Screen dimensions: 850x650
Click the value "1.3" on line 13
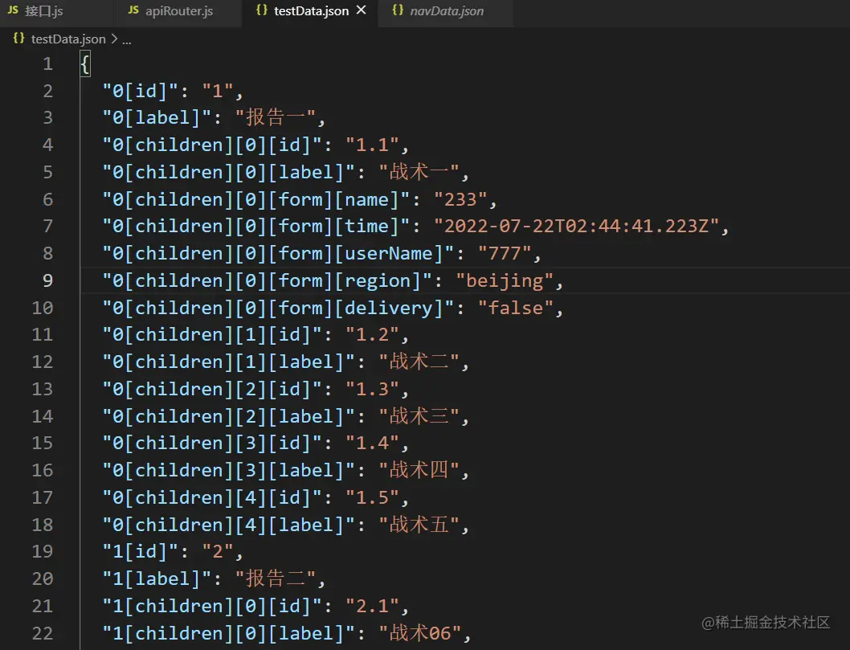click(373, 389)
